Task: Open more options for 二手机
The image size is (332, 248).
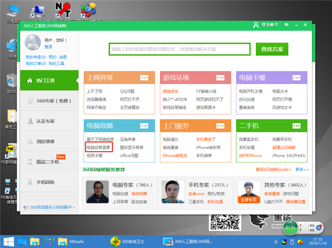Action: [296, 126]
